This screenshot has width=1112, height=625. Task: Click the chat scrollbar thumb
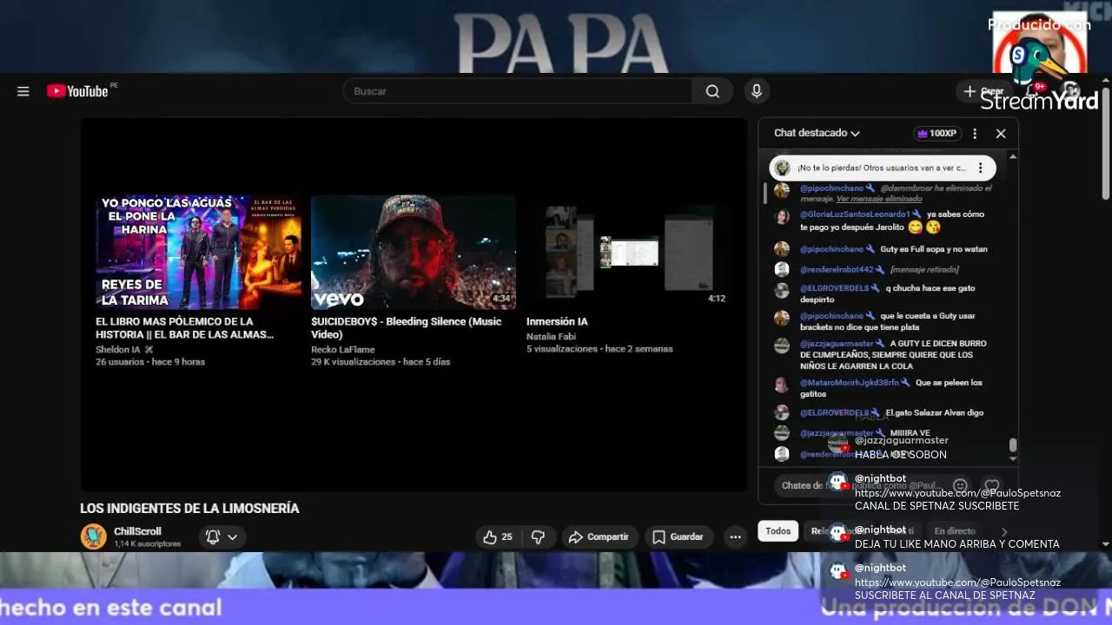pos(1012,445)
